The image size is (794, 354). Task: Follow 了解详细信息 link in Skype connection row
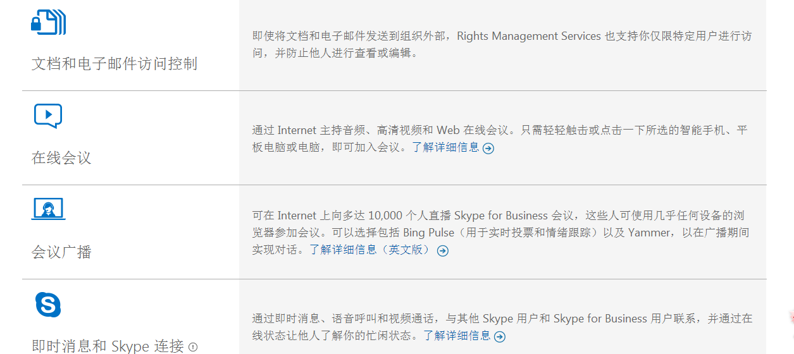[457, 336]
